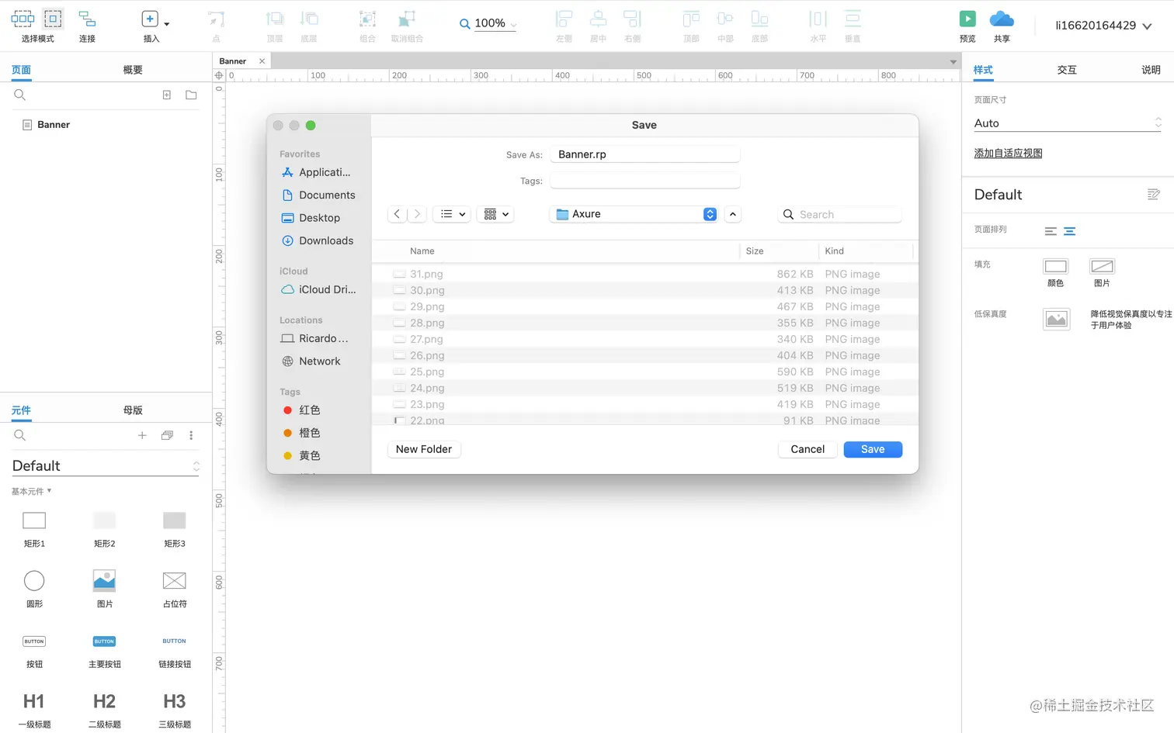The height and width of the screenshot is (733, 1174).
Task: Switch to the 页面 pages tab
Action: [21, 70]
